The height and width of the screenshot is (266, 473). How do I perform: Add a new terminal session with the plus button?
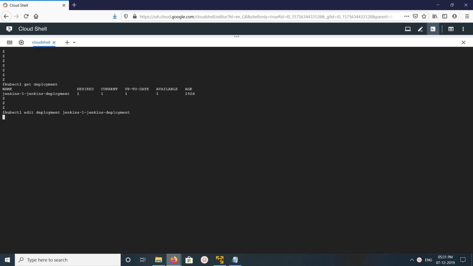pos(67,42)
